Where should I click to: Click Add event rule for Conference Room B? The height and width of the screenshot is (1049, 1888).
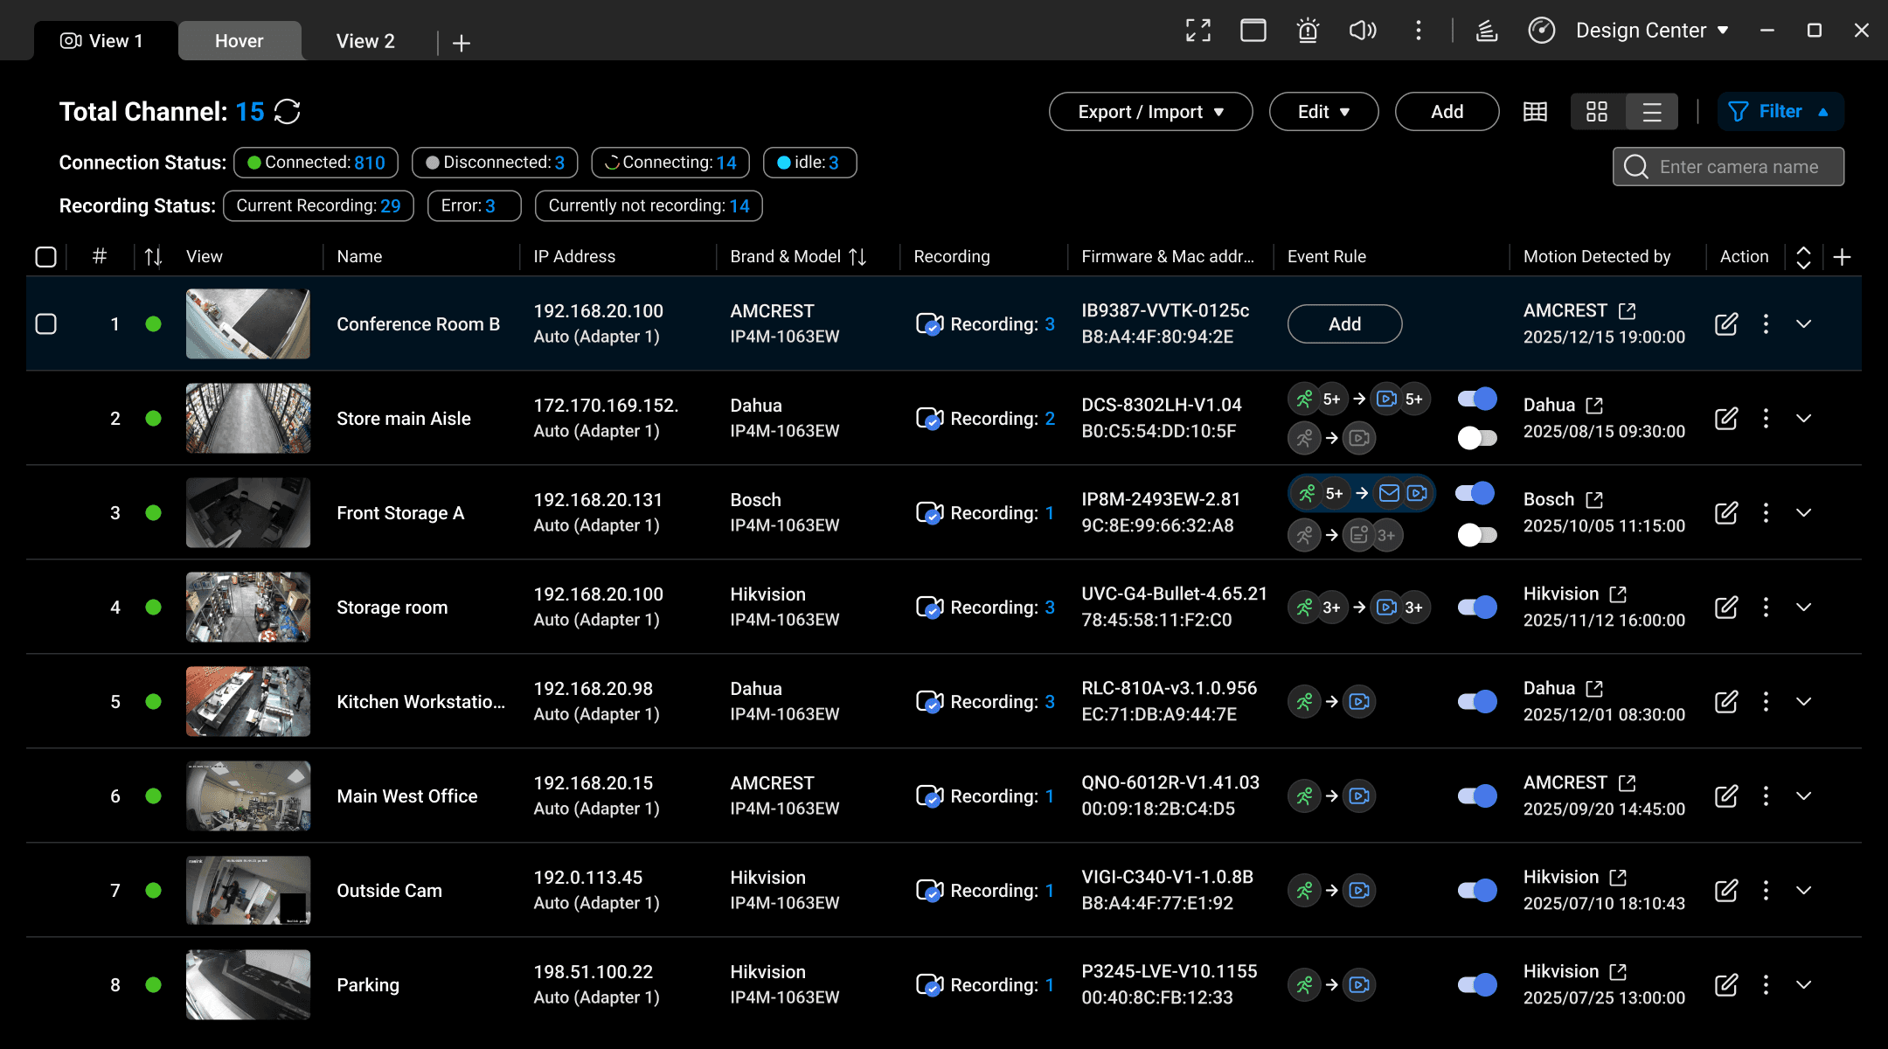click(1344, 324)
